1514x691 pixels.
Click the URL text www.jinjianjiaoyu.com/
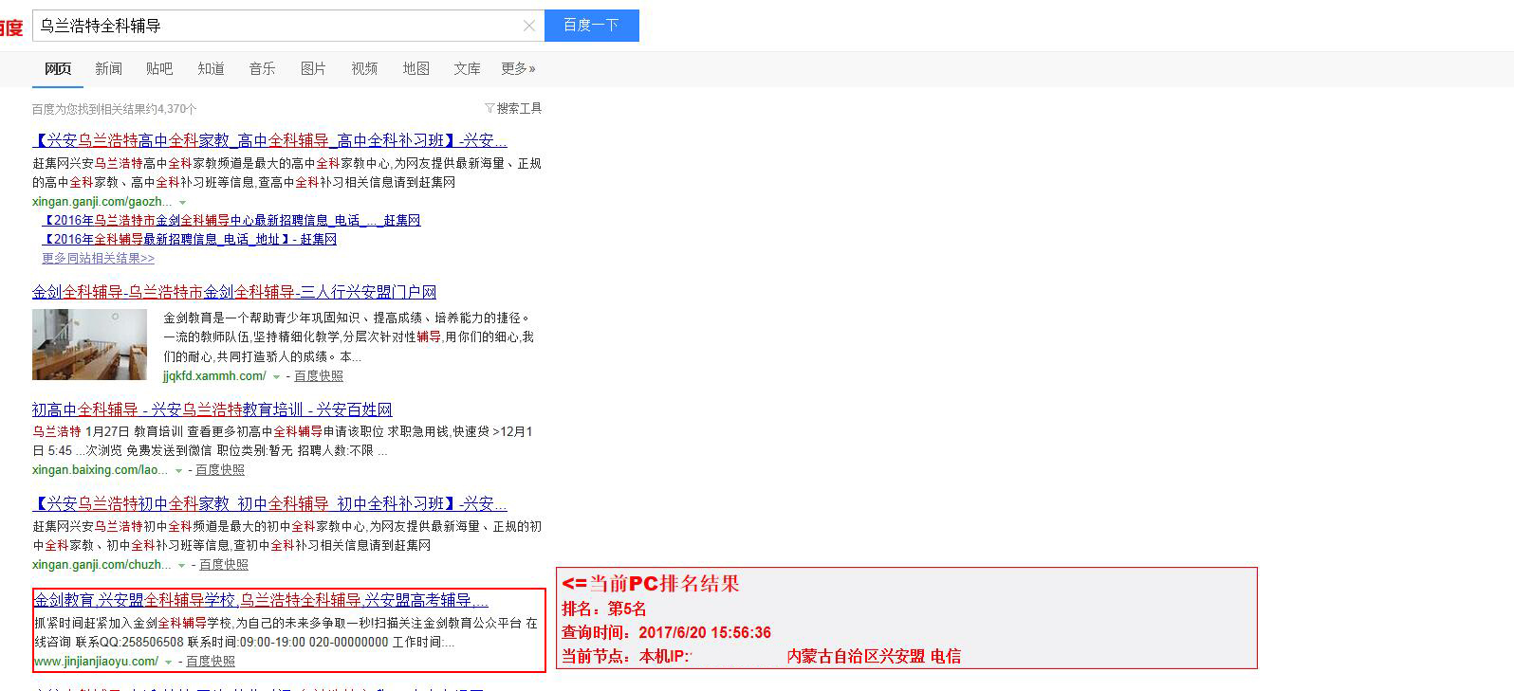(x=96, y=662)
